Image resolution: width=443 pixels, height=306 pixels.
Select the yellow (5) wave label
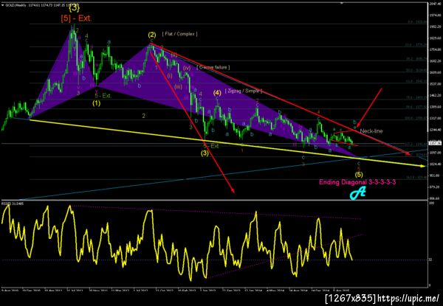tap(359, 174)
